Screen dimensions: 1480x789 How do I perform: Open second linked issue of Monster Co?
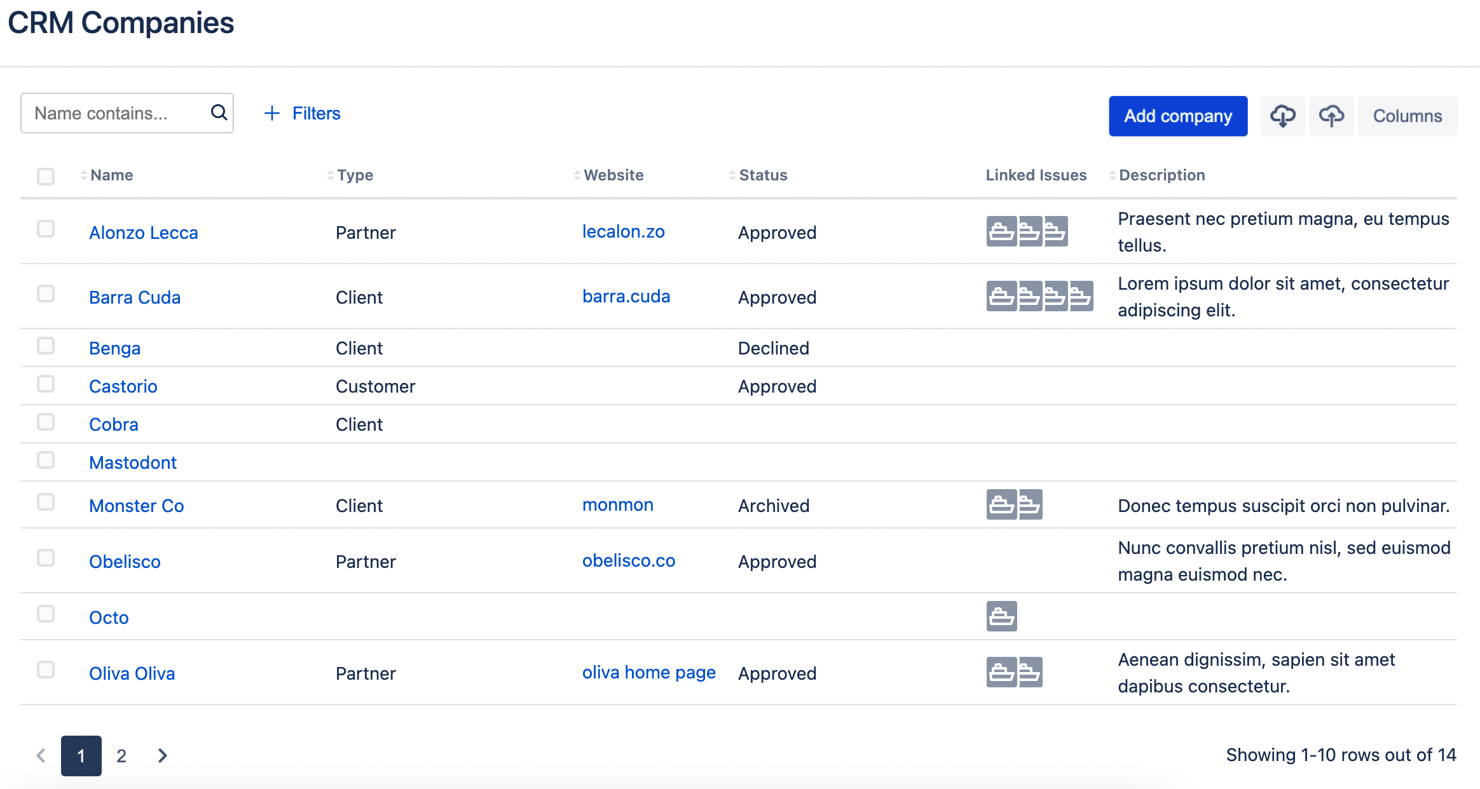pyautogui.click(x=1030, y=504)
